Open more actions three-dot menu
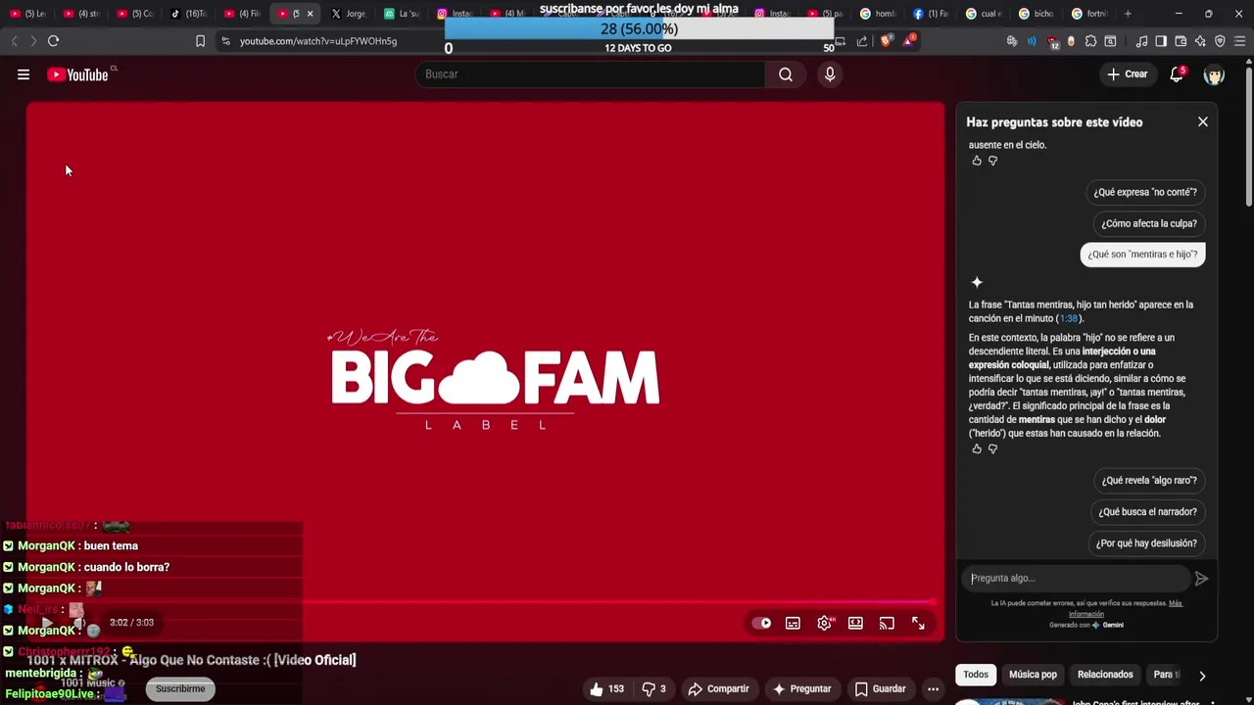The width and height of the screenshot is (1254, 705). [x=933, y=689]
